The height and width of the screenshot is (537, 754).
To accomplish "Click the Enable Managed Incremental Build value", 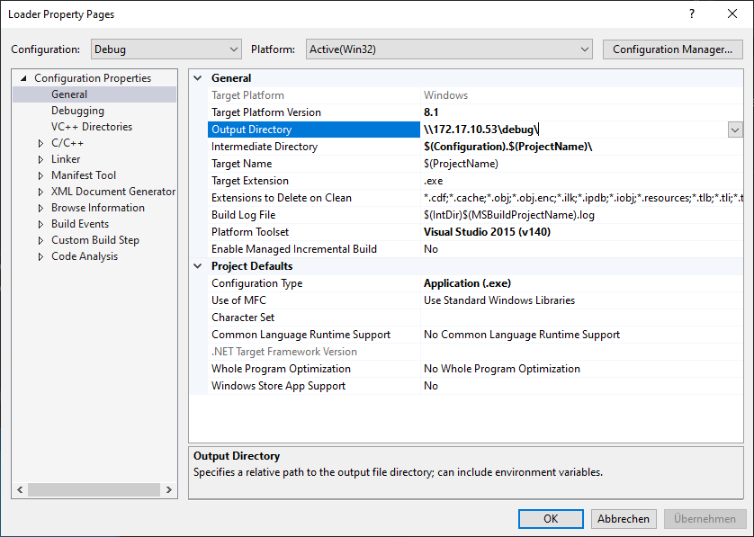I will pos(430,248).
